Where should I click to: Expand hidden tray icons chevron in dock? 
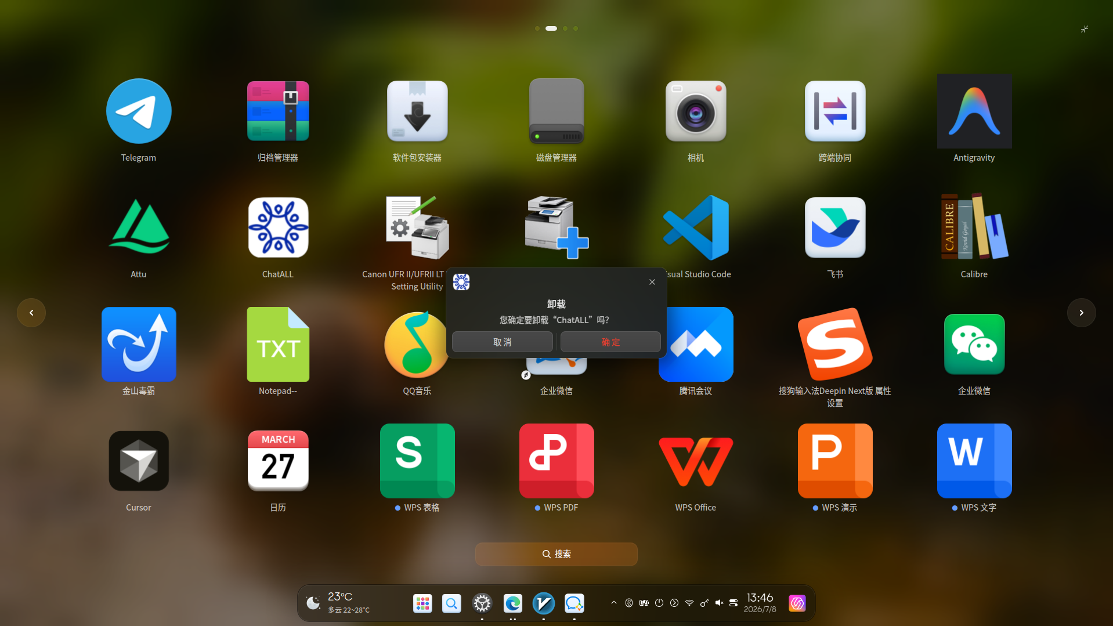tap(614, 603)
